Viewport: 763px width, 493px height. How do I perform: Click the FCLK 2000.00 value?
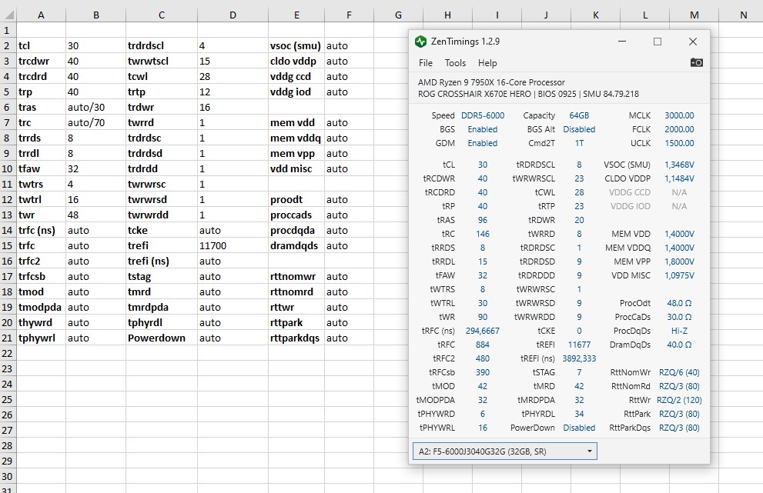679,129
